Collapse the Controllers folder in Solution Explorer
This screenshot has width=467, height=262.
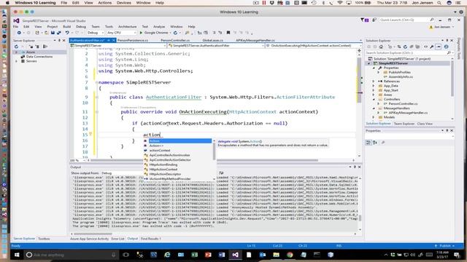click(374, 99)
